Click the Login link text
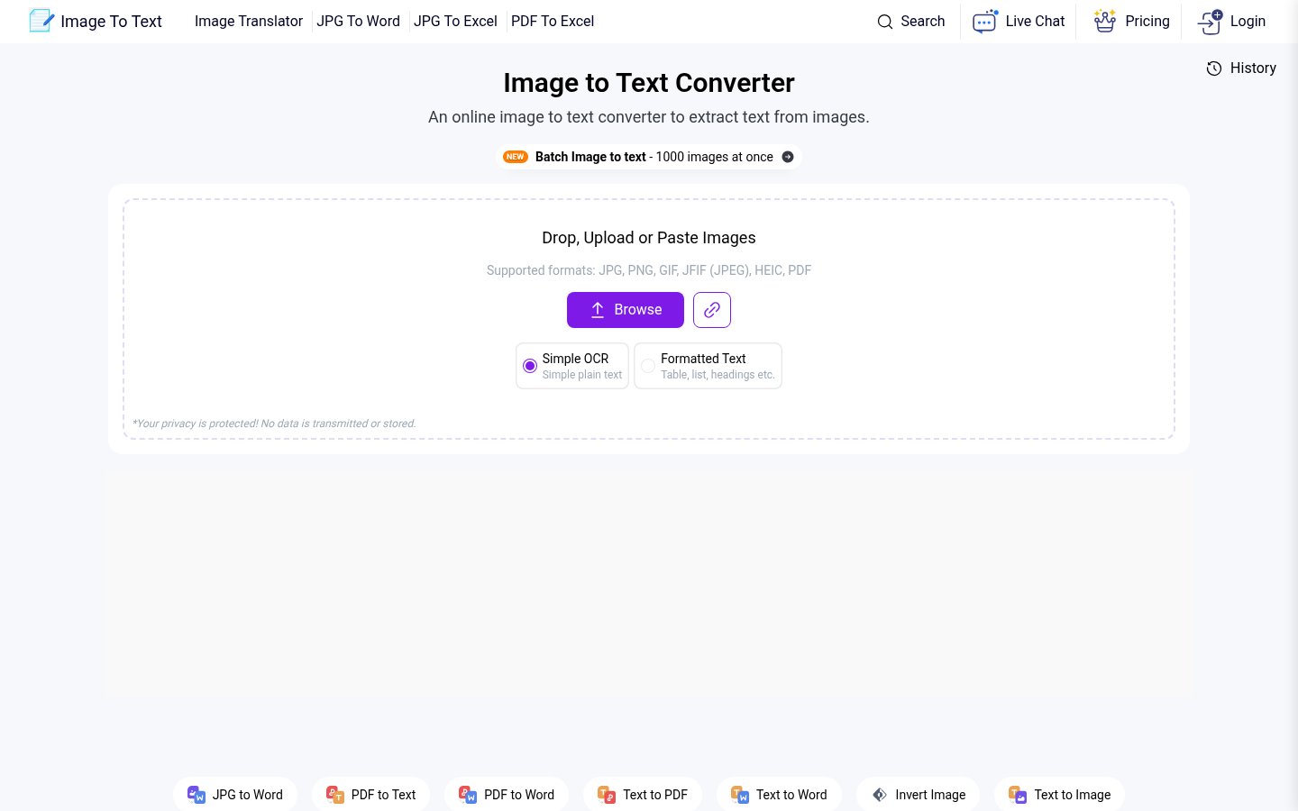 click(x=1248, y=22)
